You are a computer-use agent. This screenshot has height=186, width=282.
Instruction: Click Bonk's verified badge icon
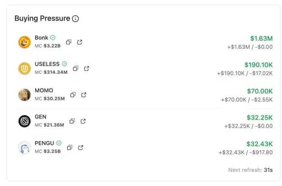tap(52, 38)
